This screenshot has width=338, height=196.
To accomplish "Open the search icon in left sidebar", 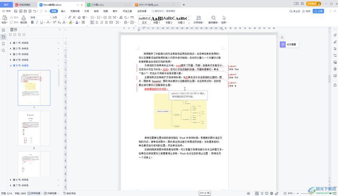I will (3, 51).
